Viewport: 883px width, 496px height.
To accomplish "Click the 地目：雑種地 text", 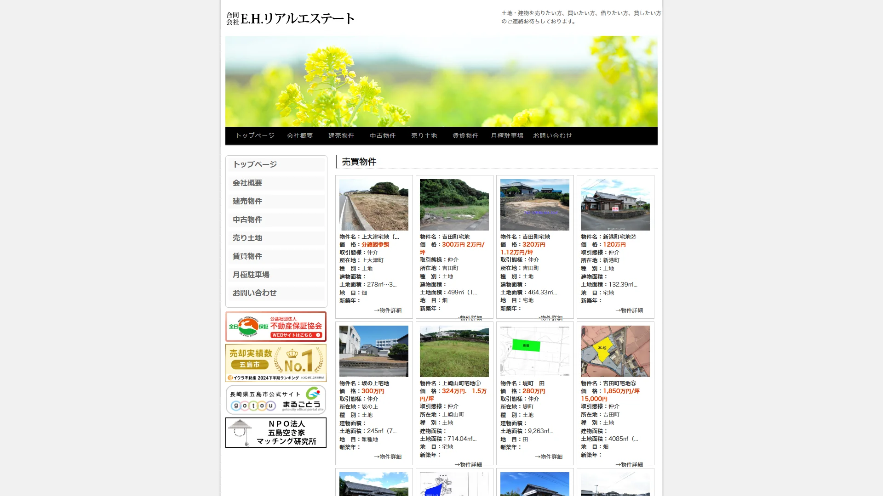I will pyautogui.click(x=359, y=440).
